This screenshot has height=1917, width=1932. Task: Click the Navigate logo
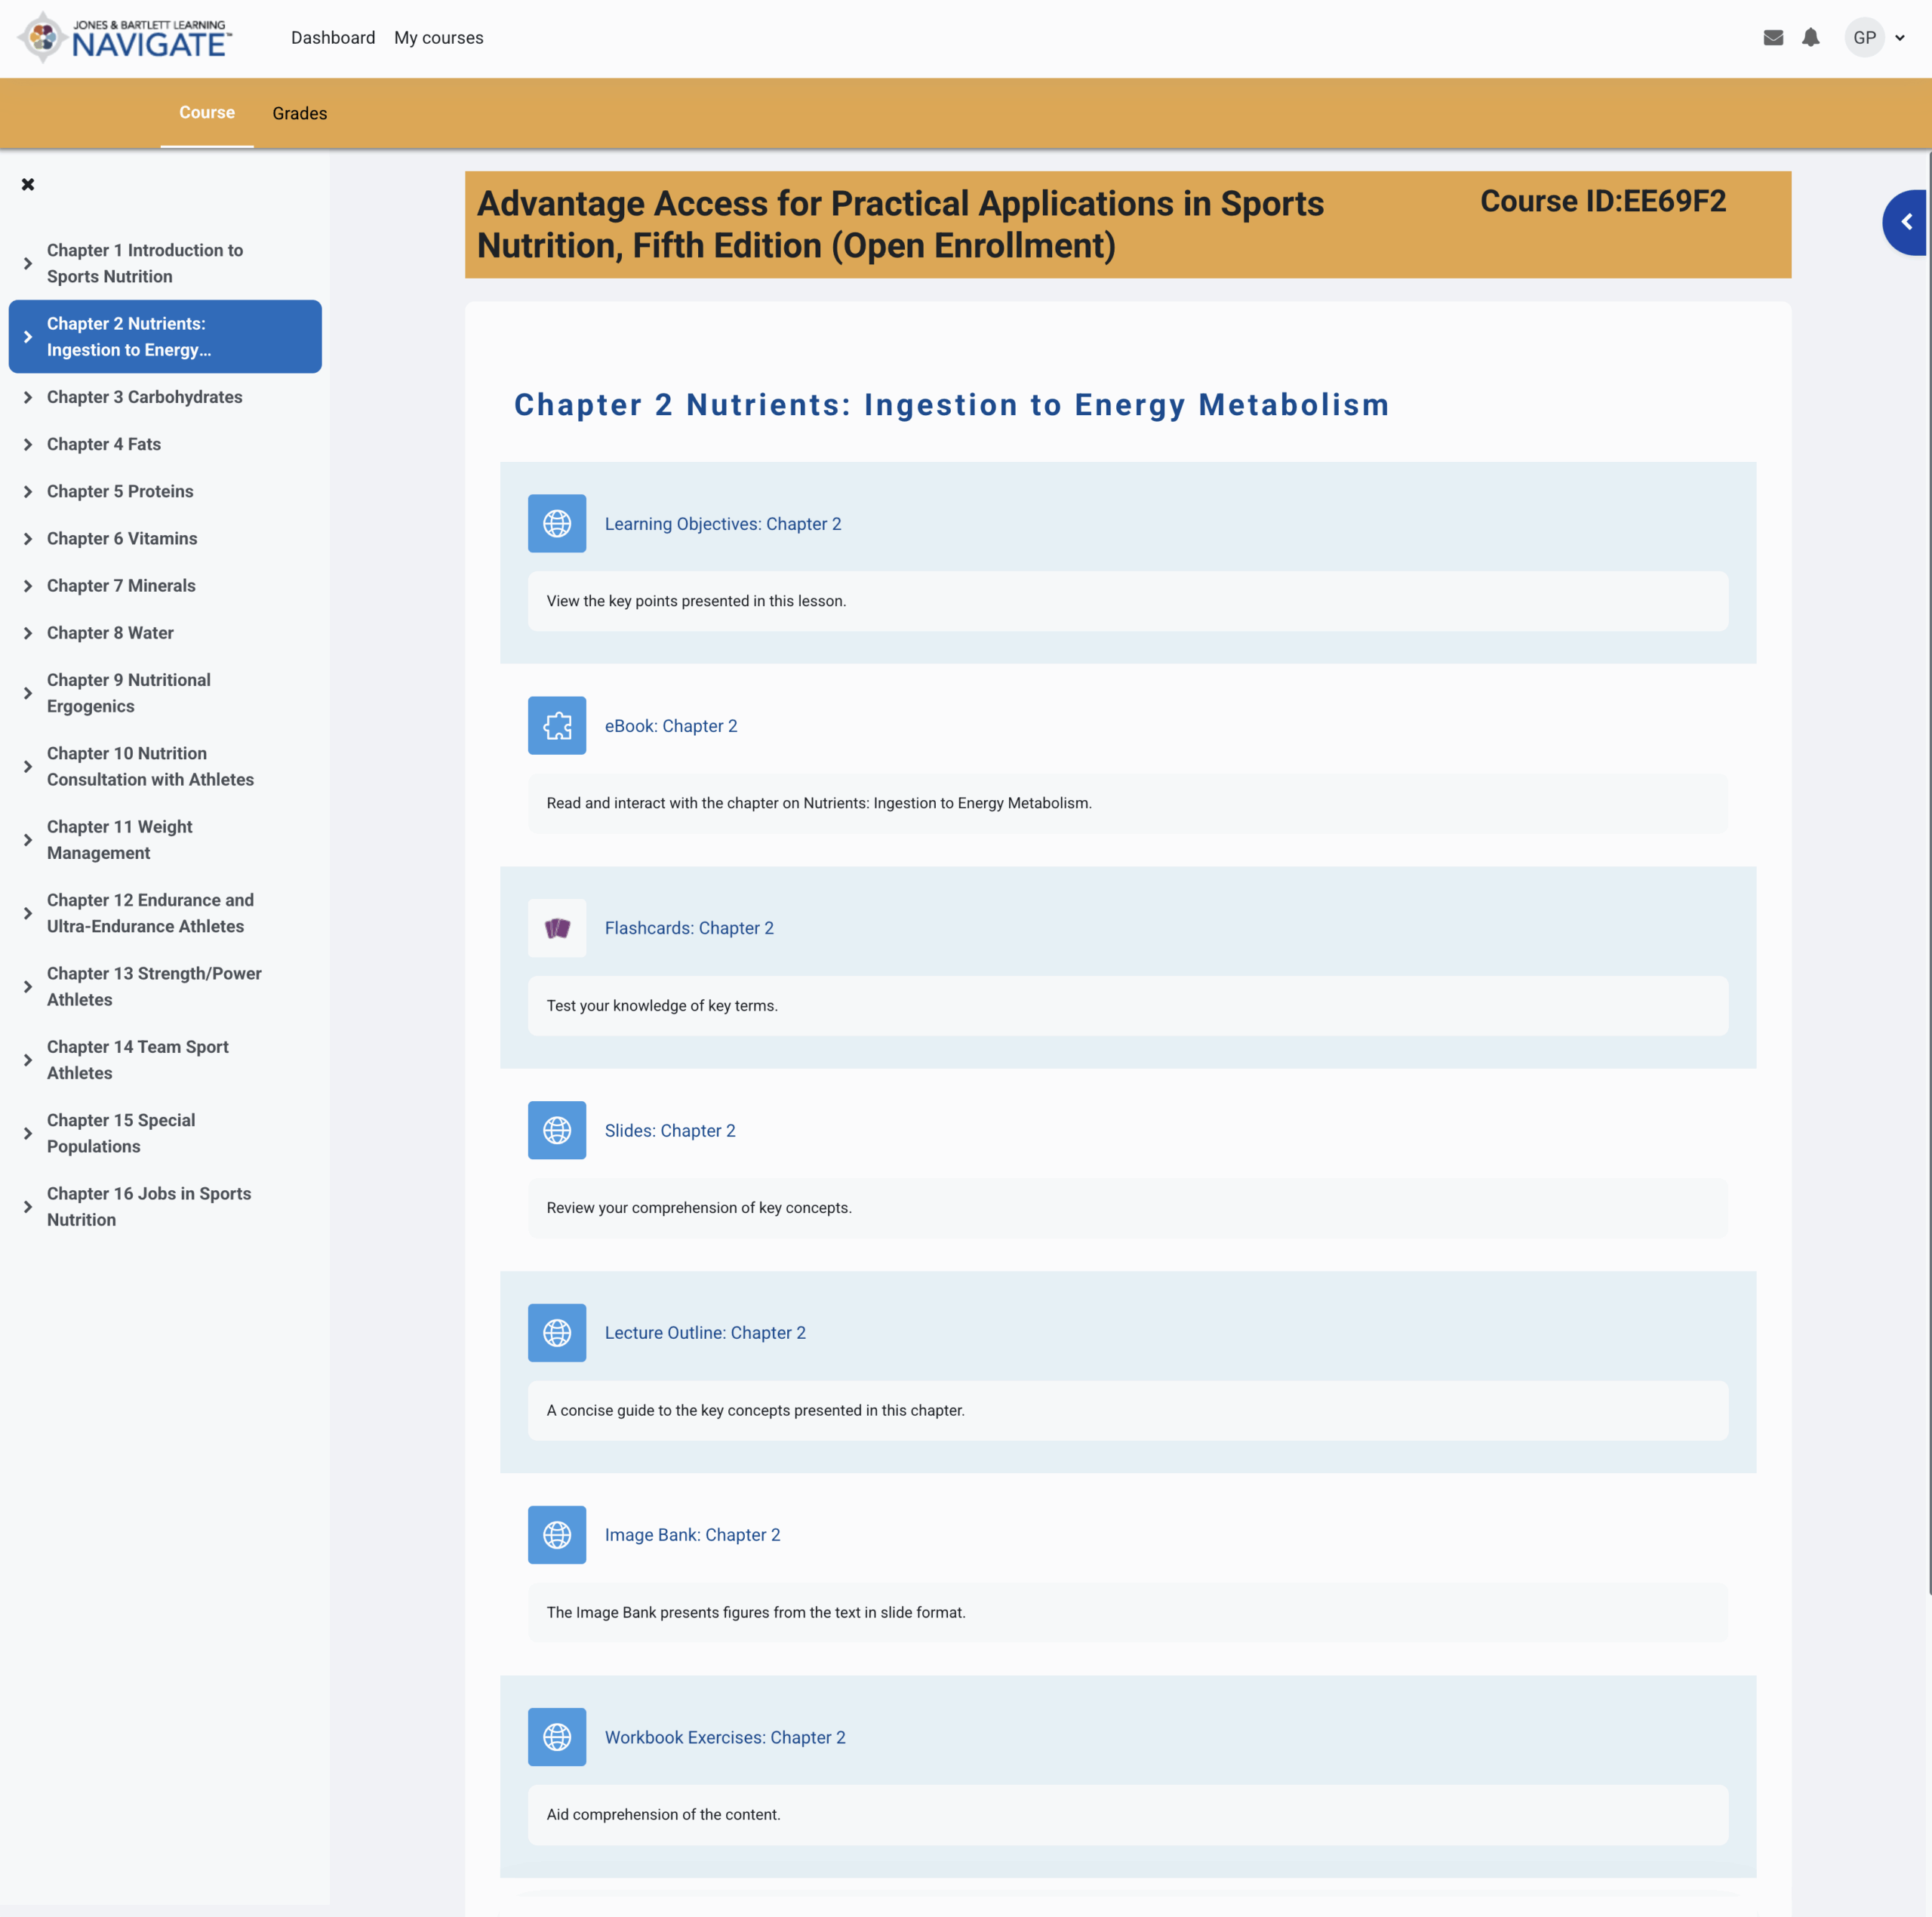click(x=125, y=38)
